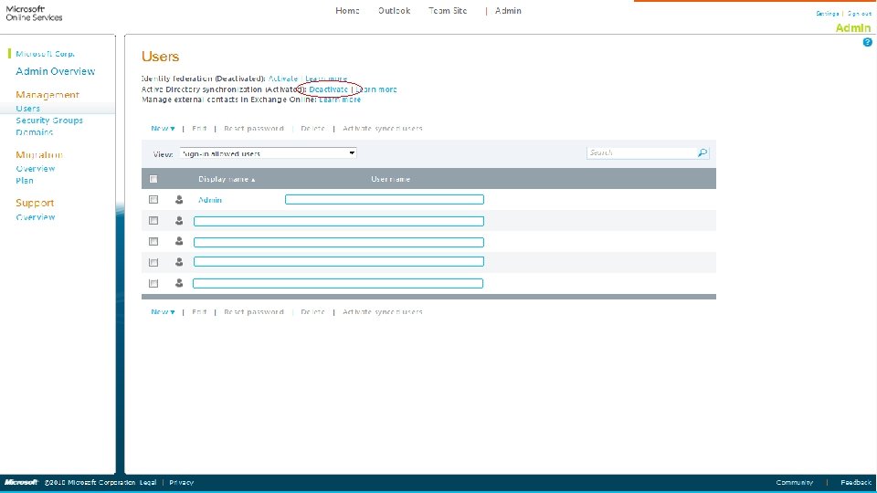The width and height of the screenshot is (877, 493).
Task: Click top Delete toolbar action
Action: 312,129
